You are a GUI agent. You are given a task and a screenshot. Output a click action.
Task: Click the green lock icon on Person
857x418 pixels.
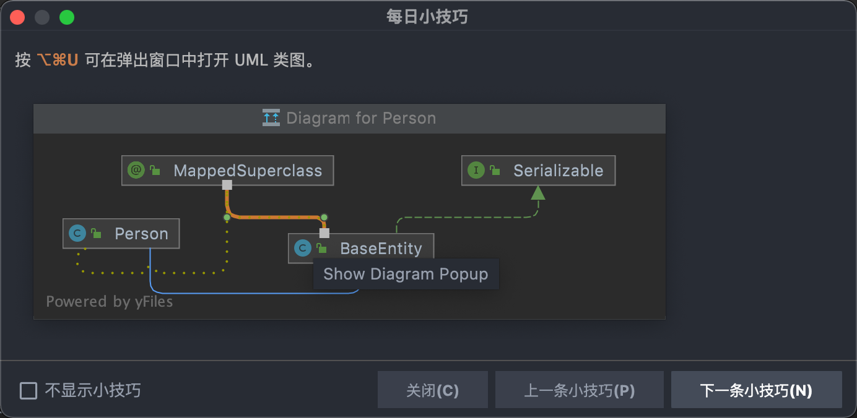(96, 234)
